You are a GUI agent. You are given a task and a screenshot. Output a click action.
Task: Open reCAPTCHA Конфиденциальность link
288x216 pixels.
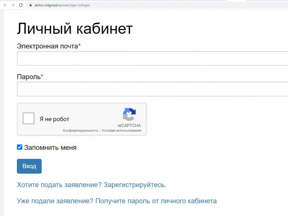pos(81,131)
